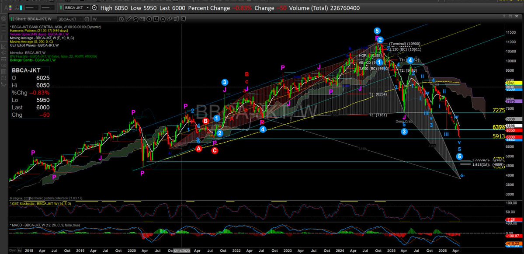Click the green window link indicator by chart title
524x254 pixels.
click(x=12, y=19)
